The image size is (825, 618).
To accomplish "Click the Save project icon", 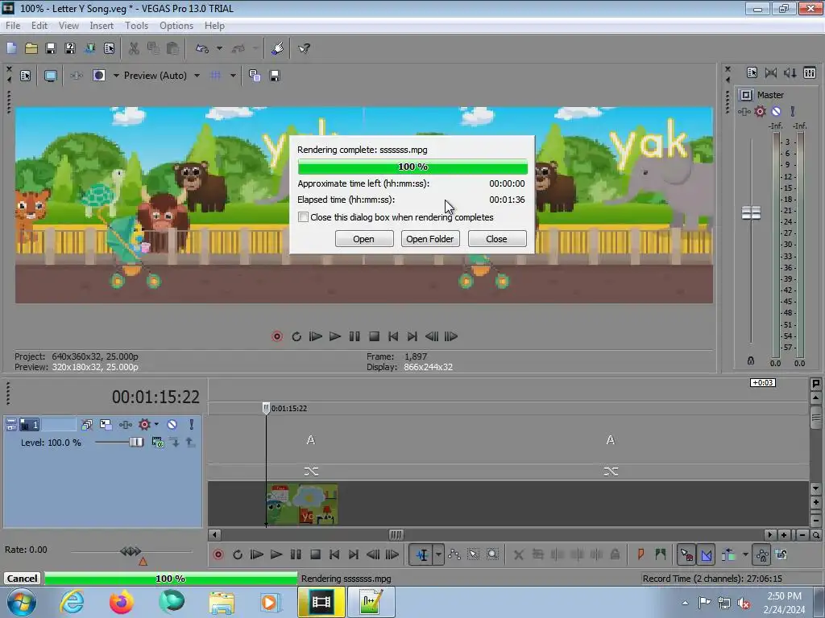I will coord(51,48).
